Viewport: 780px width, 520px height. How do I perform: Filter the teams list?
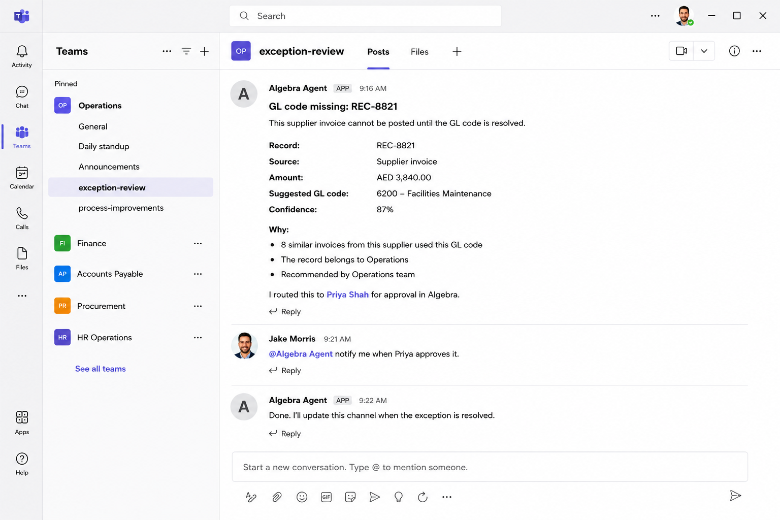[186, 51]
